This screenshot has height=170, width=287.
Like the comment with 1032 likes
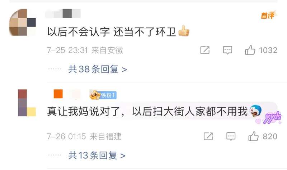(250, 50)
